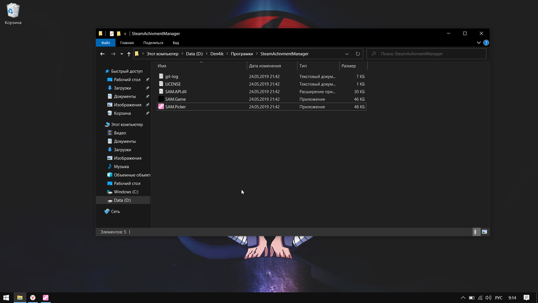The height and width of the screenshot is (303, 538).
Task: Open recent locations dropdown next to Forward
Action: (121, 54)
